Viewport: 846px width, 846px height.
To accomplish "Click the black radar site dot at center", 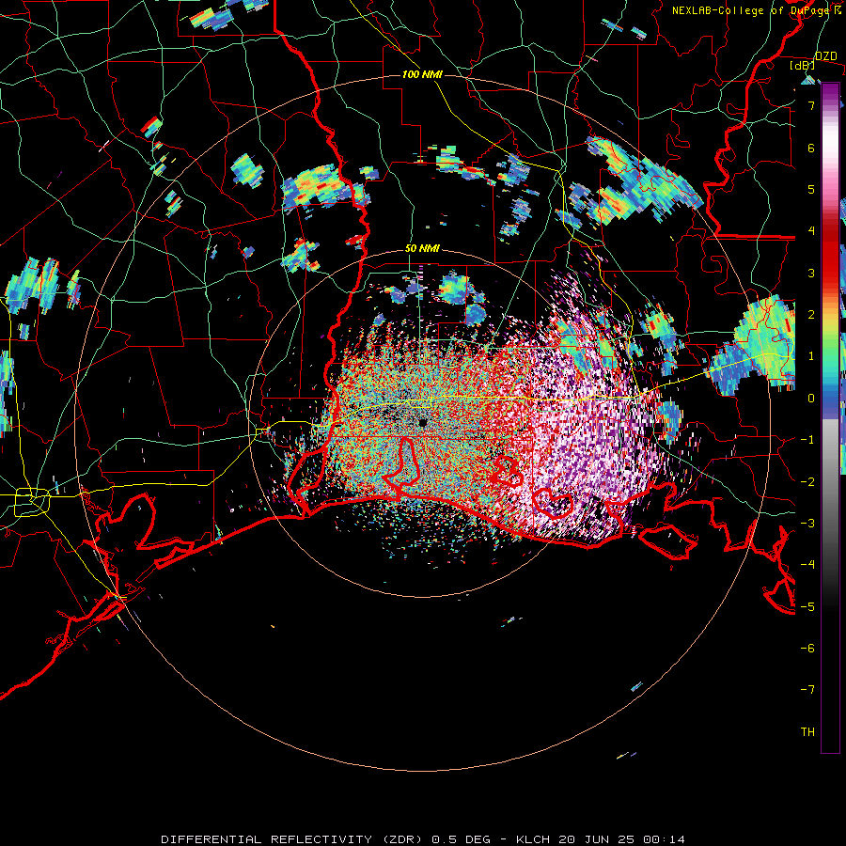I will 423,422.
